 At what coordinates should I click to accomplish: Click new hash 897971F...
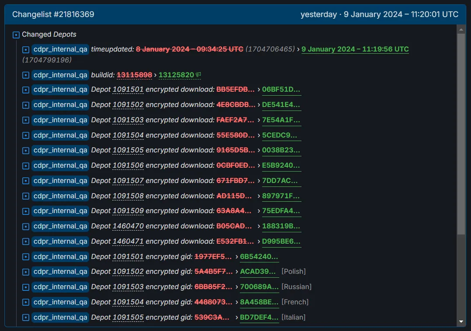coord(281,196)
